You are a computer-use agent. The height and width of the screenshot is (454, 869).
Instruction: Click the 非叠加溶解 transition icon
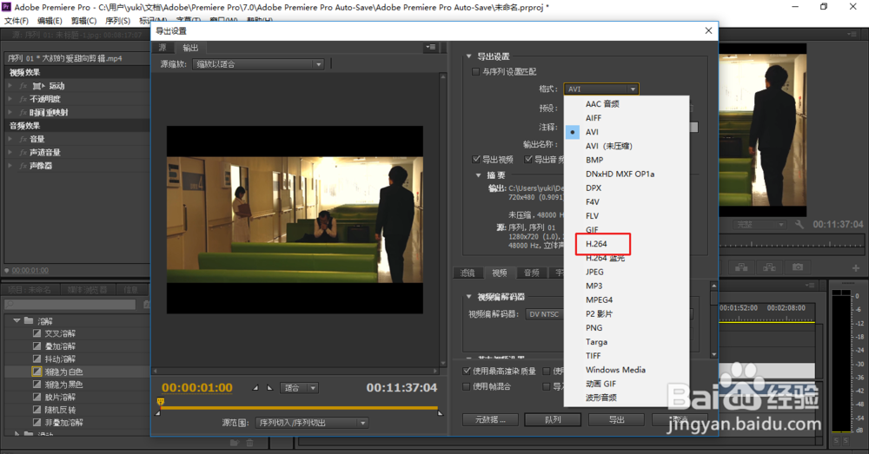click(x=36, y=423)
